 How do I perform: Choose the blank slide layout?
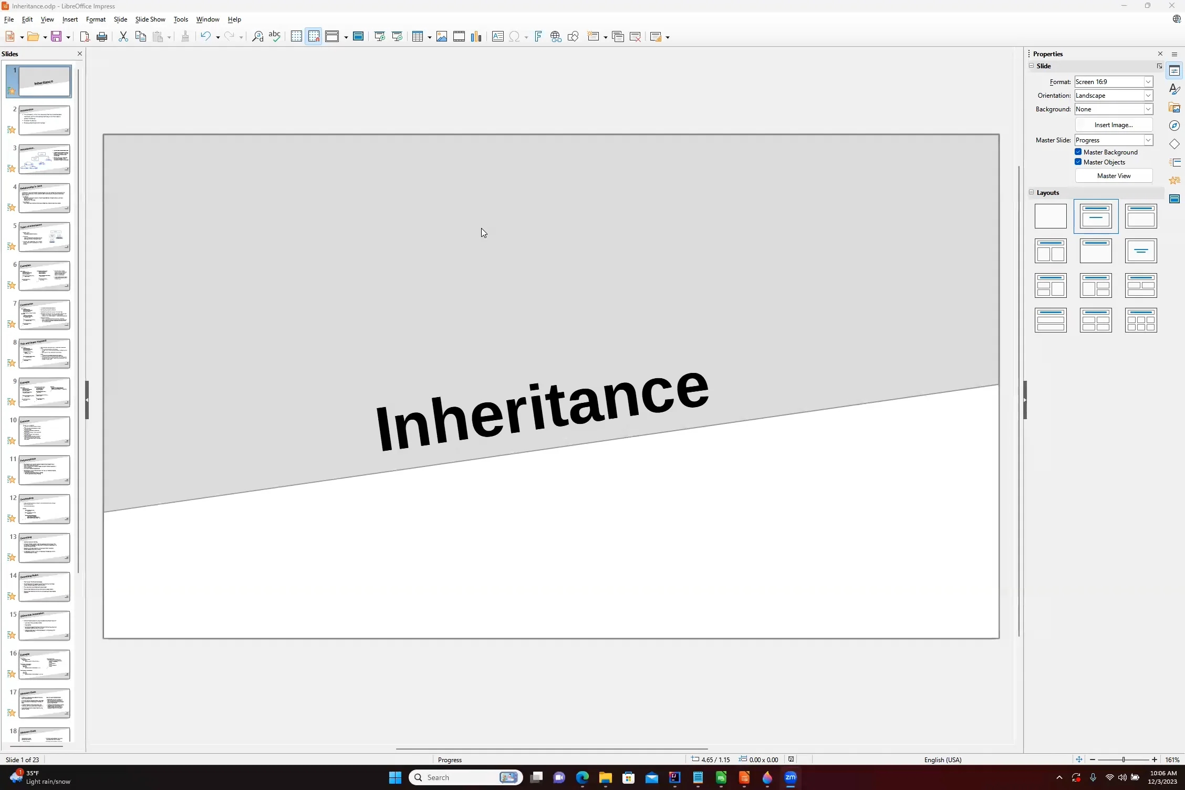point(1051,216)
